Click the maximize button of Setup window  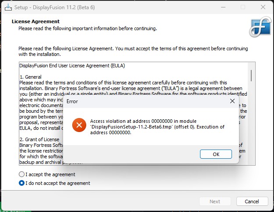242,7
